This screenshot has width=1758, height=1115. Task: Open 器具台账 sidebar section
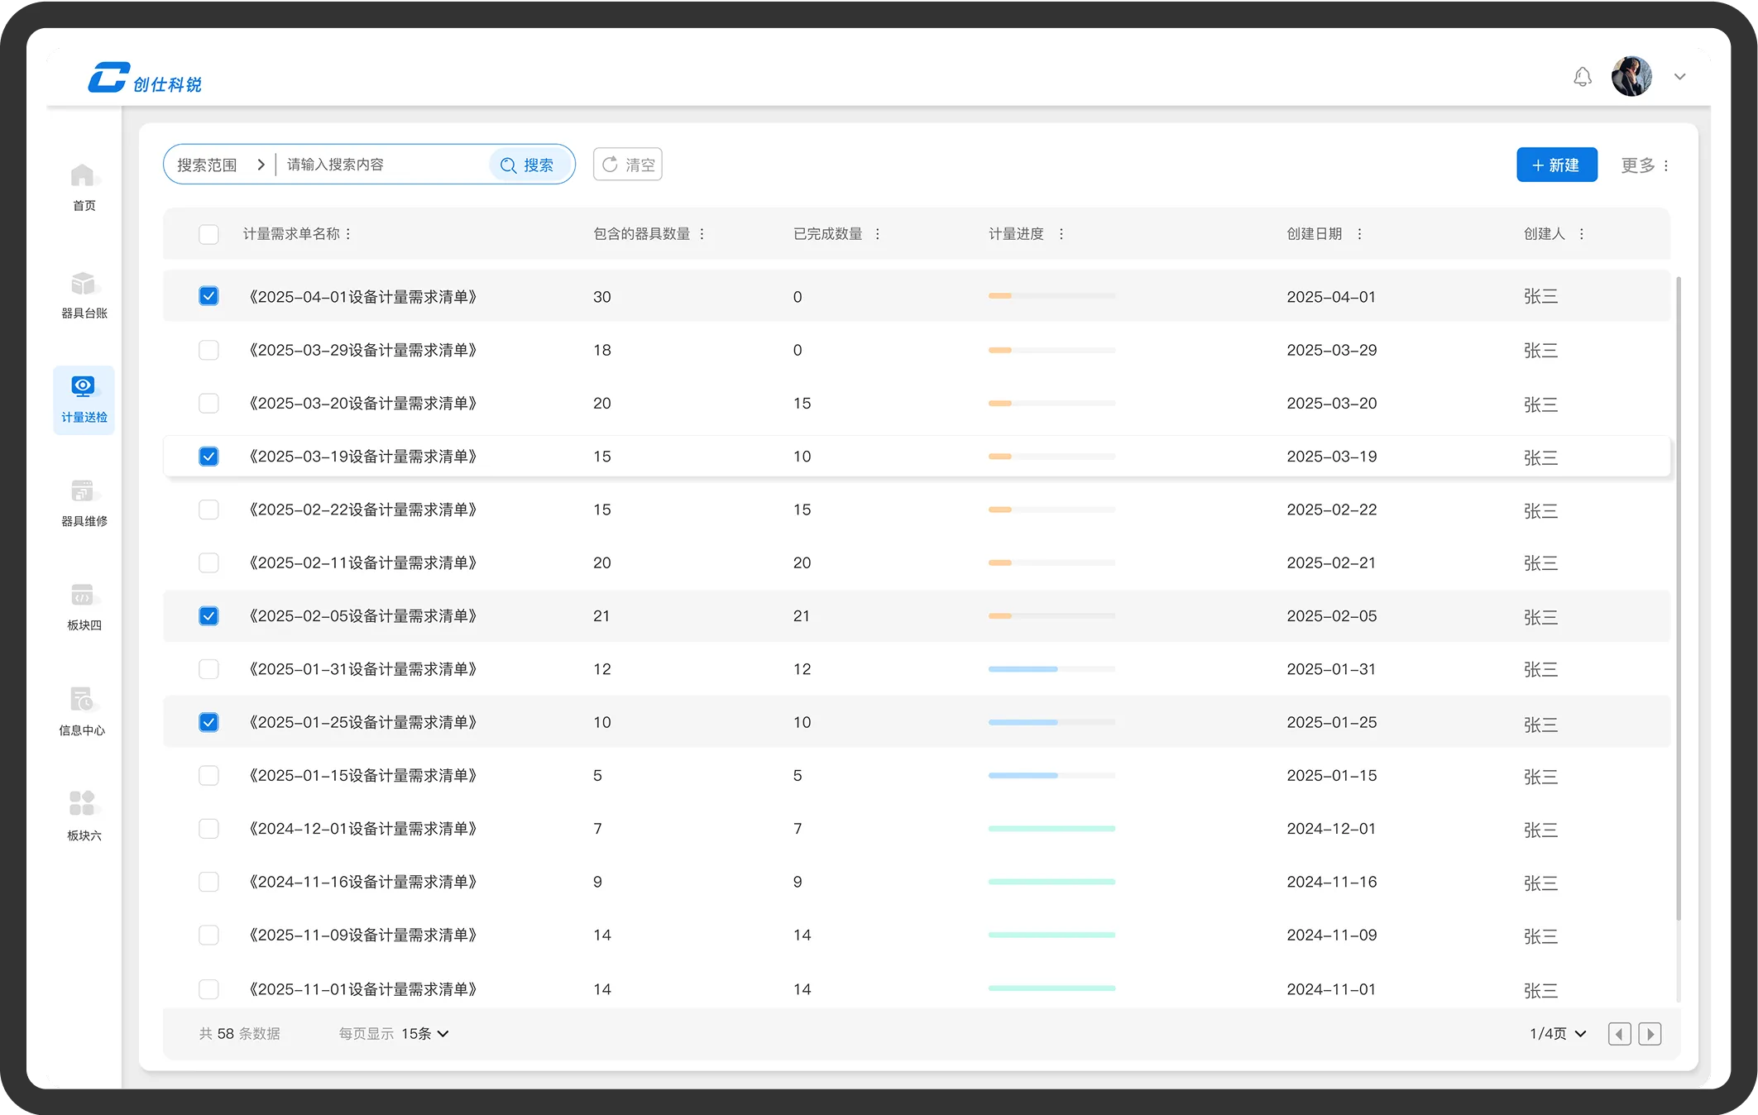tap(84, 295)
